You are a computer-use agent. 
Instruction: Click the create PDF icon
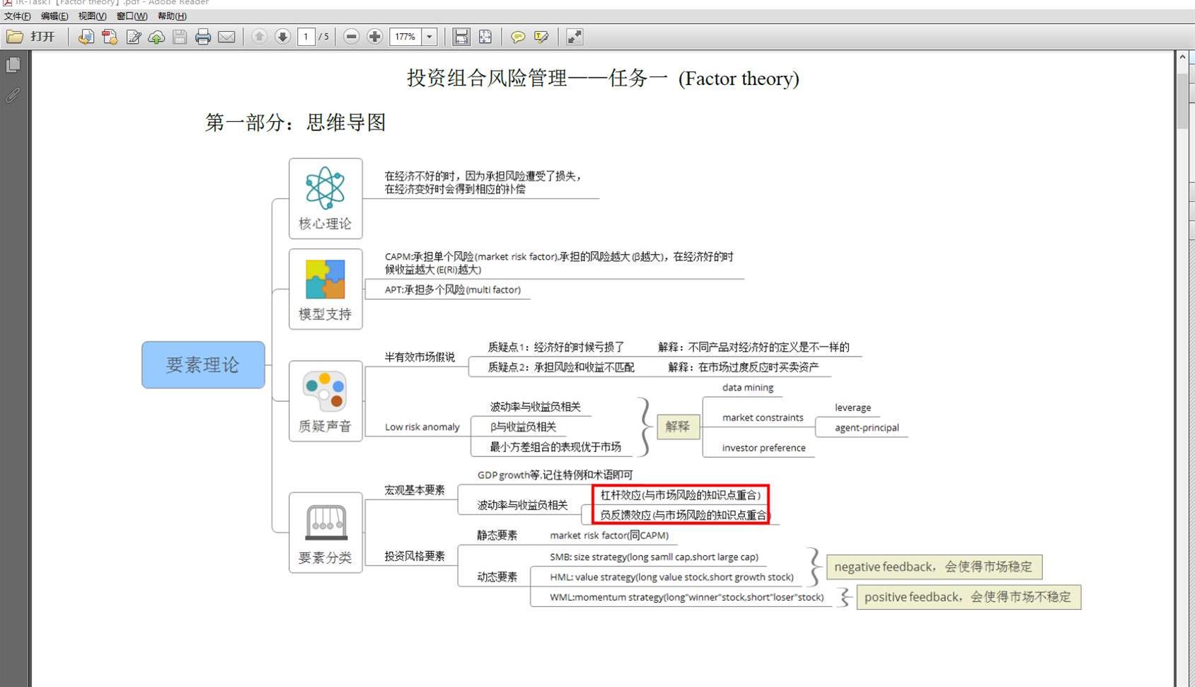tap(110, 37)
